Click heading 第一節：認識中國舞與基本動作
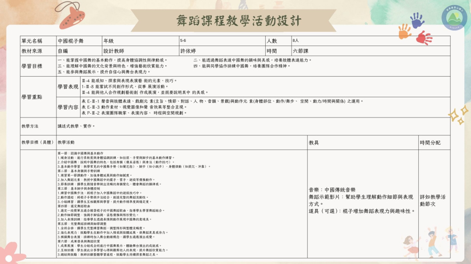This screenshot has width=471, height=264. coord(81,153)
